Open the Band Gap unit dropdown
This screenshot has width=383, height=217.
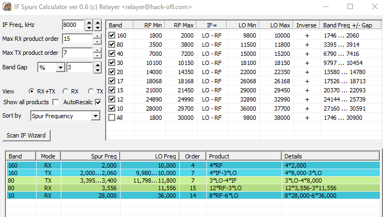[60, 67]
